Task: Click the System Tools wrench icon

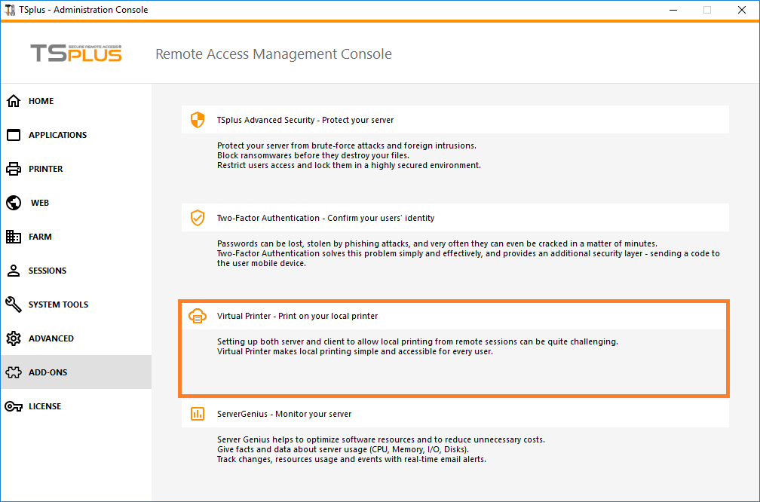Action: pos(14,305)
